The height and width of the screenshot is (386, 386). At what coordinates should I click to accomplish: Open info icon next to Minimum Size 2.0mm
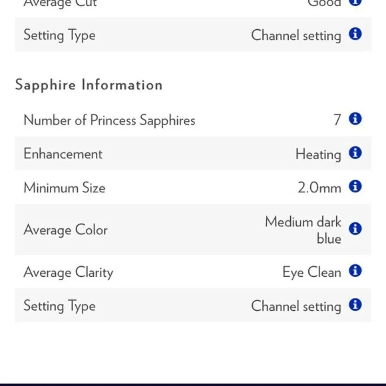click(355, 186)
